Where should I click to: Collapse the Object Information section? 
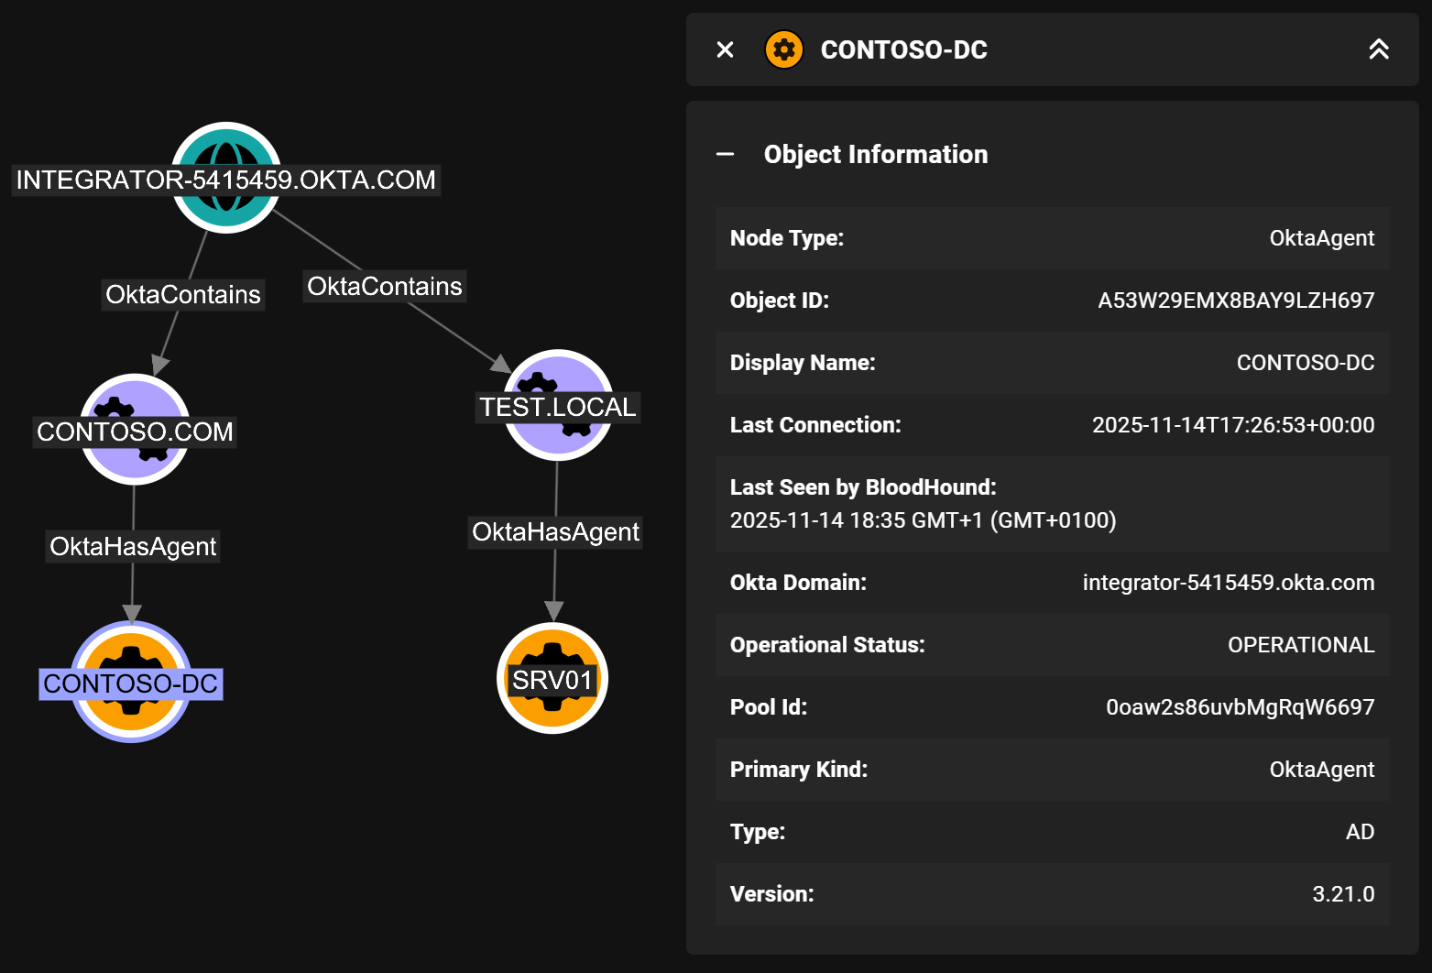pyautogui.click(x=726, y=154)
